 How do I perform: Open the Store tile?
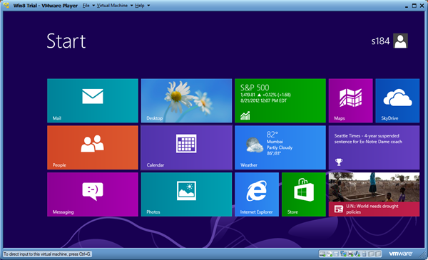click(304, 194)
